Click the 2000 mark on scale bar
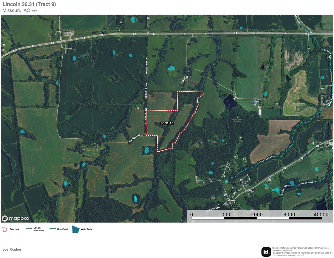334x258 pixels. [257, 214]
